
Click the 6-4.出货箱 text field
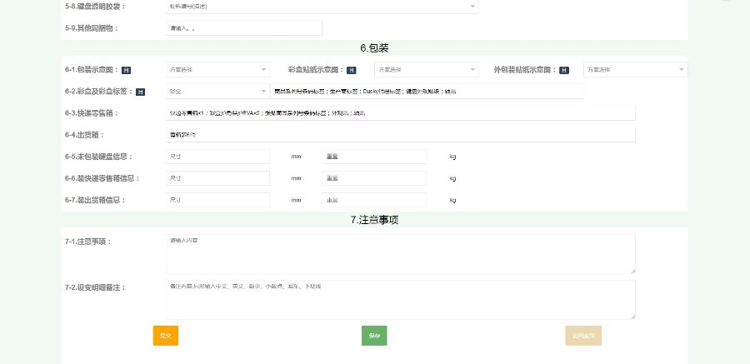pos(400,135)
